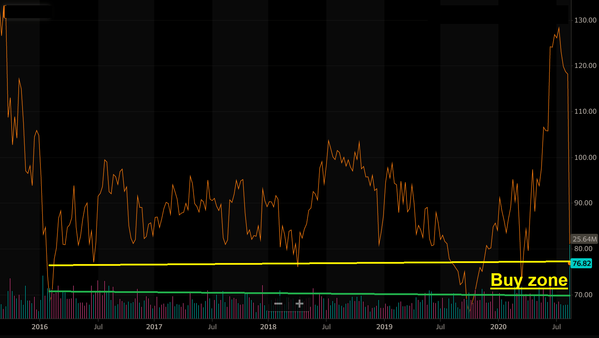The height and width of the screenshot is (338, 599).
Task: Click the 25.64M volume label
Action: [x=584, y=239]
